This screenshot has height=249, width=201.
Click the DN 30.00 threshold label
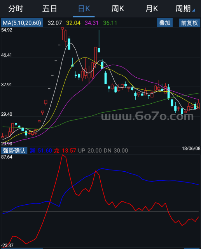pos(116,151)
